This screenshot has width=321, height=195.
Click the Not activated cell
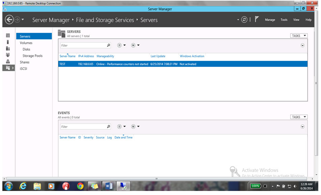click(x=188, y=64)
